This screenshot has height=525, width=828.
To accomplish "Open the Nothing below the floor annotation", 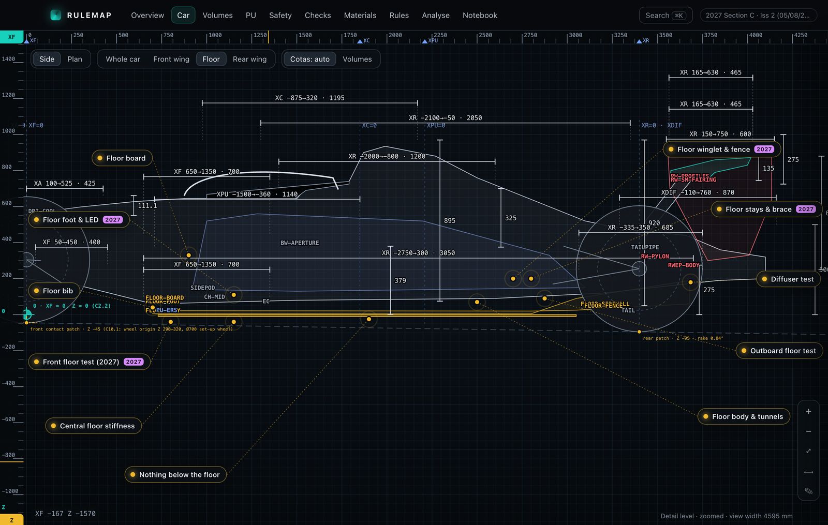I will (x=175, y=474).
